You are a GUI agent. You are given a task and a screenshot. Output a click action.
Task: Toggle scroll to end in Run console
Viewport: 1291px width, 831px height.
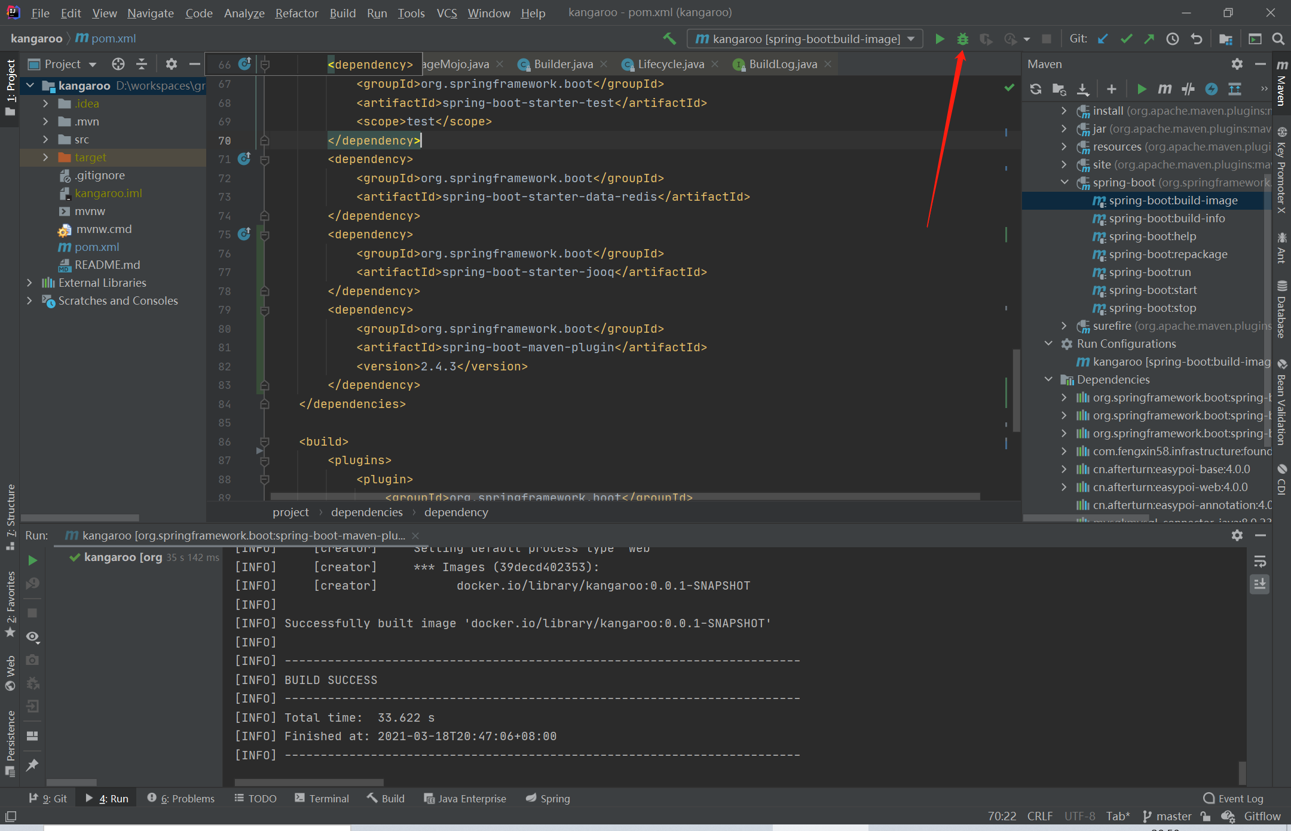pos(1260,584)
